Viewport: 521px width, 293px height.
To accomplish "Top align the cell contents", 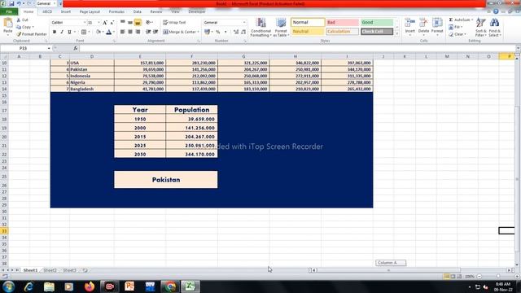I will click(123, 22).
